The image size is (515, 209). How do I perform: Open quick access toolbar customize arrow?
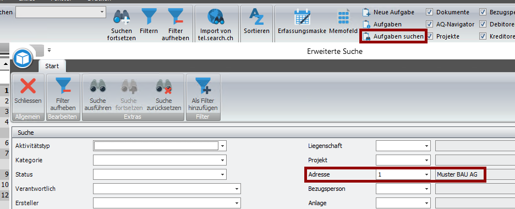pos(50,50)
